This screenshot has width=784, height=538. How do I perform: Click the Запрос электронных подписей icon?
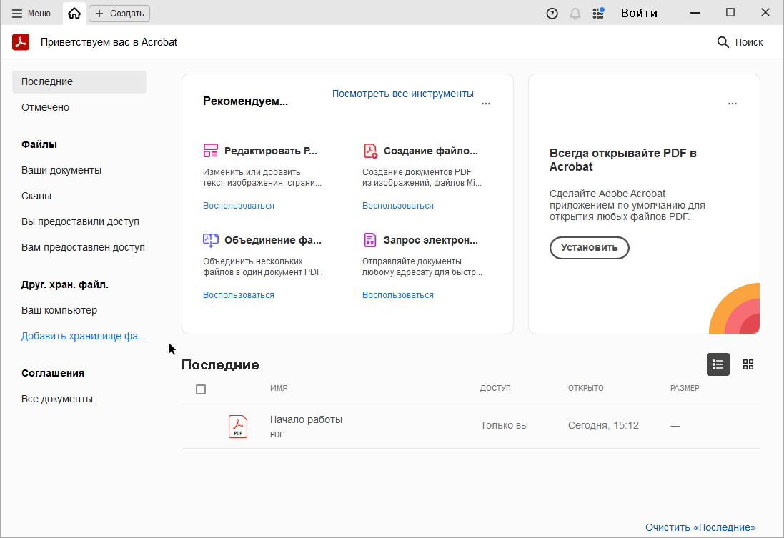pos(370,240)
